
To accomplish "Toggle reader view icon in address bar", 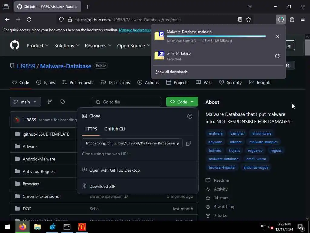I will click(240, 19).
